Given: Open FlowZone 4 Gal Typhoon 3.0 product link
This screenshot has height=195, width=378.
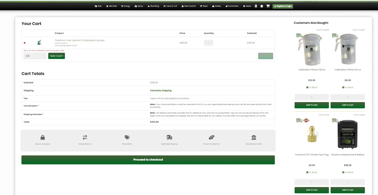Looking at the screenshot, I should [80, 40].
